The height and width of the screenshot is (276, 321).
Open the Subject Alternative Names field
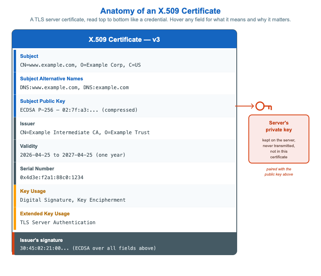pos(125,84)
